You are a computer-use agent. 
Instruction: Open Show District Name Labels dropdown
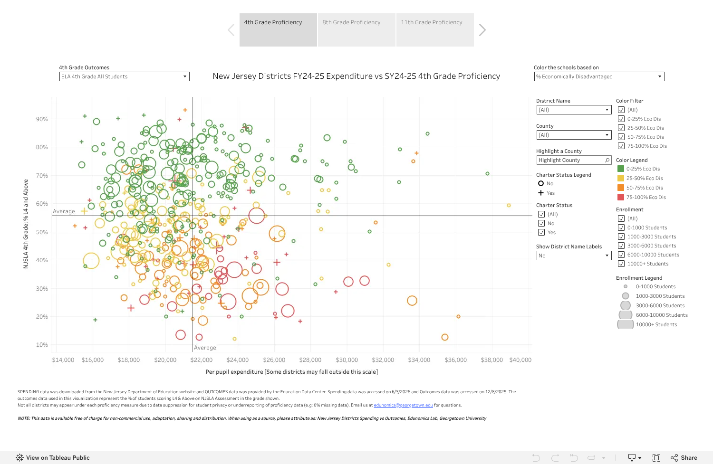[x=574, y=256]
